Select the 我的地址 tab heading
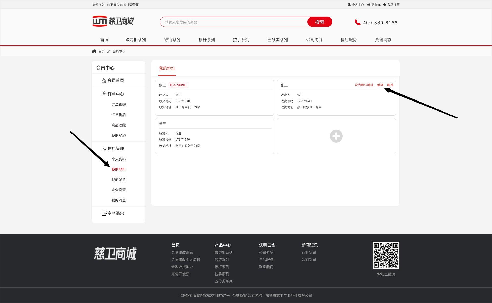The image size is (492, 303). (167, 68)
